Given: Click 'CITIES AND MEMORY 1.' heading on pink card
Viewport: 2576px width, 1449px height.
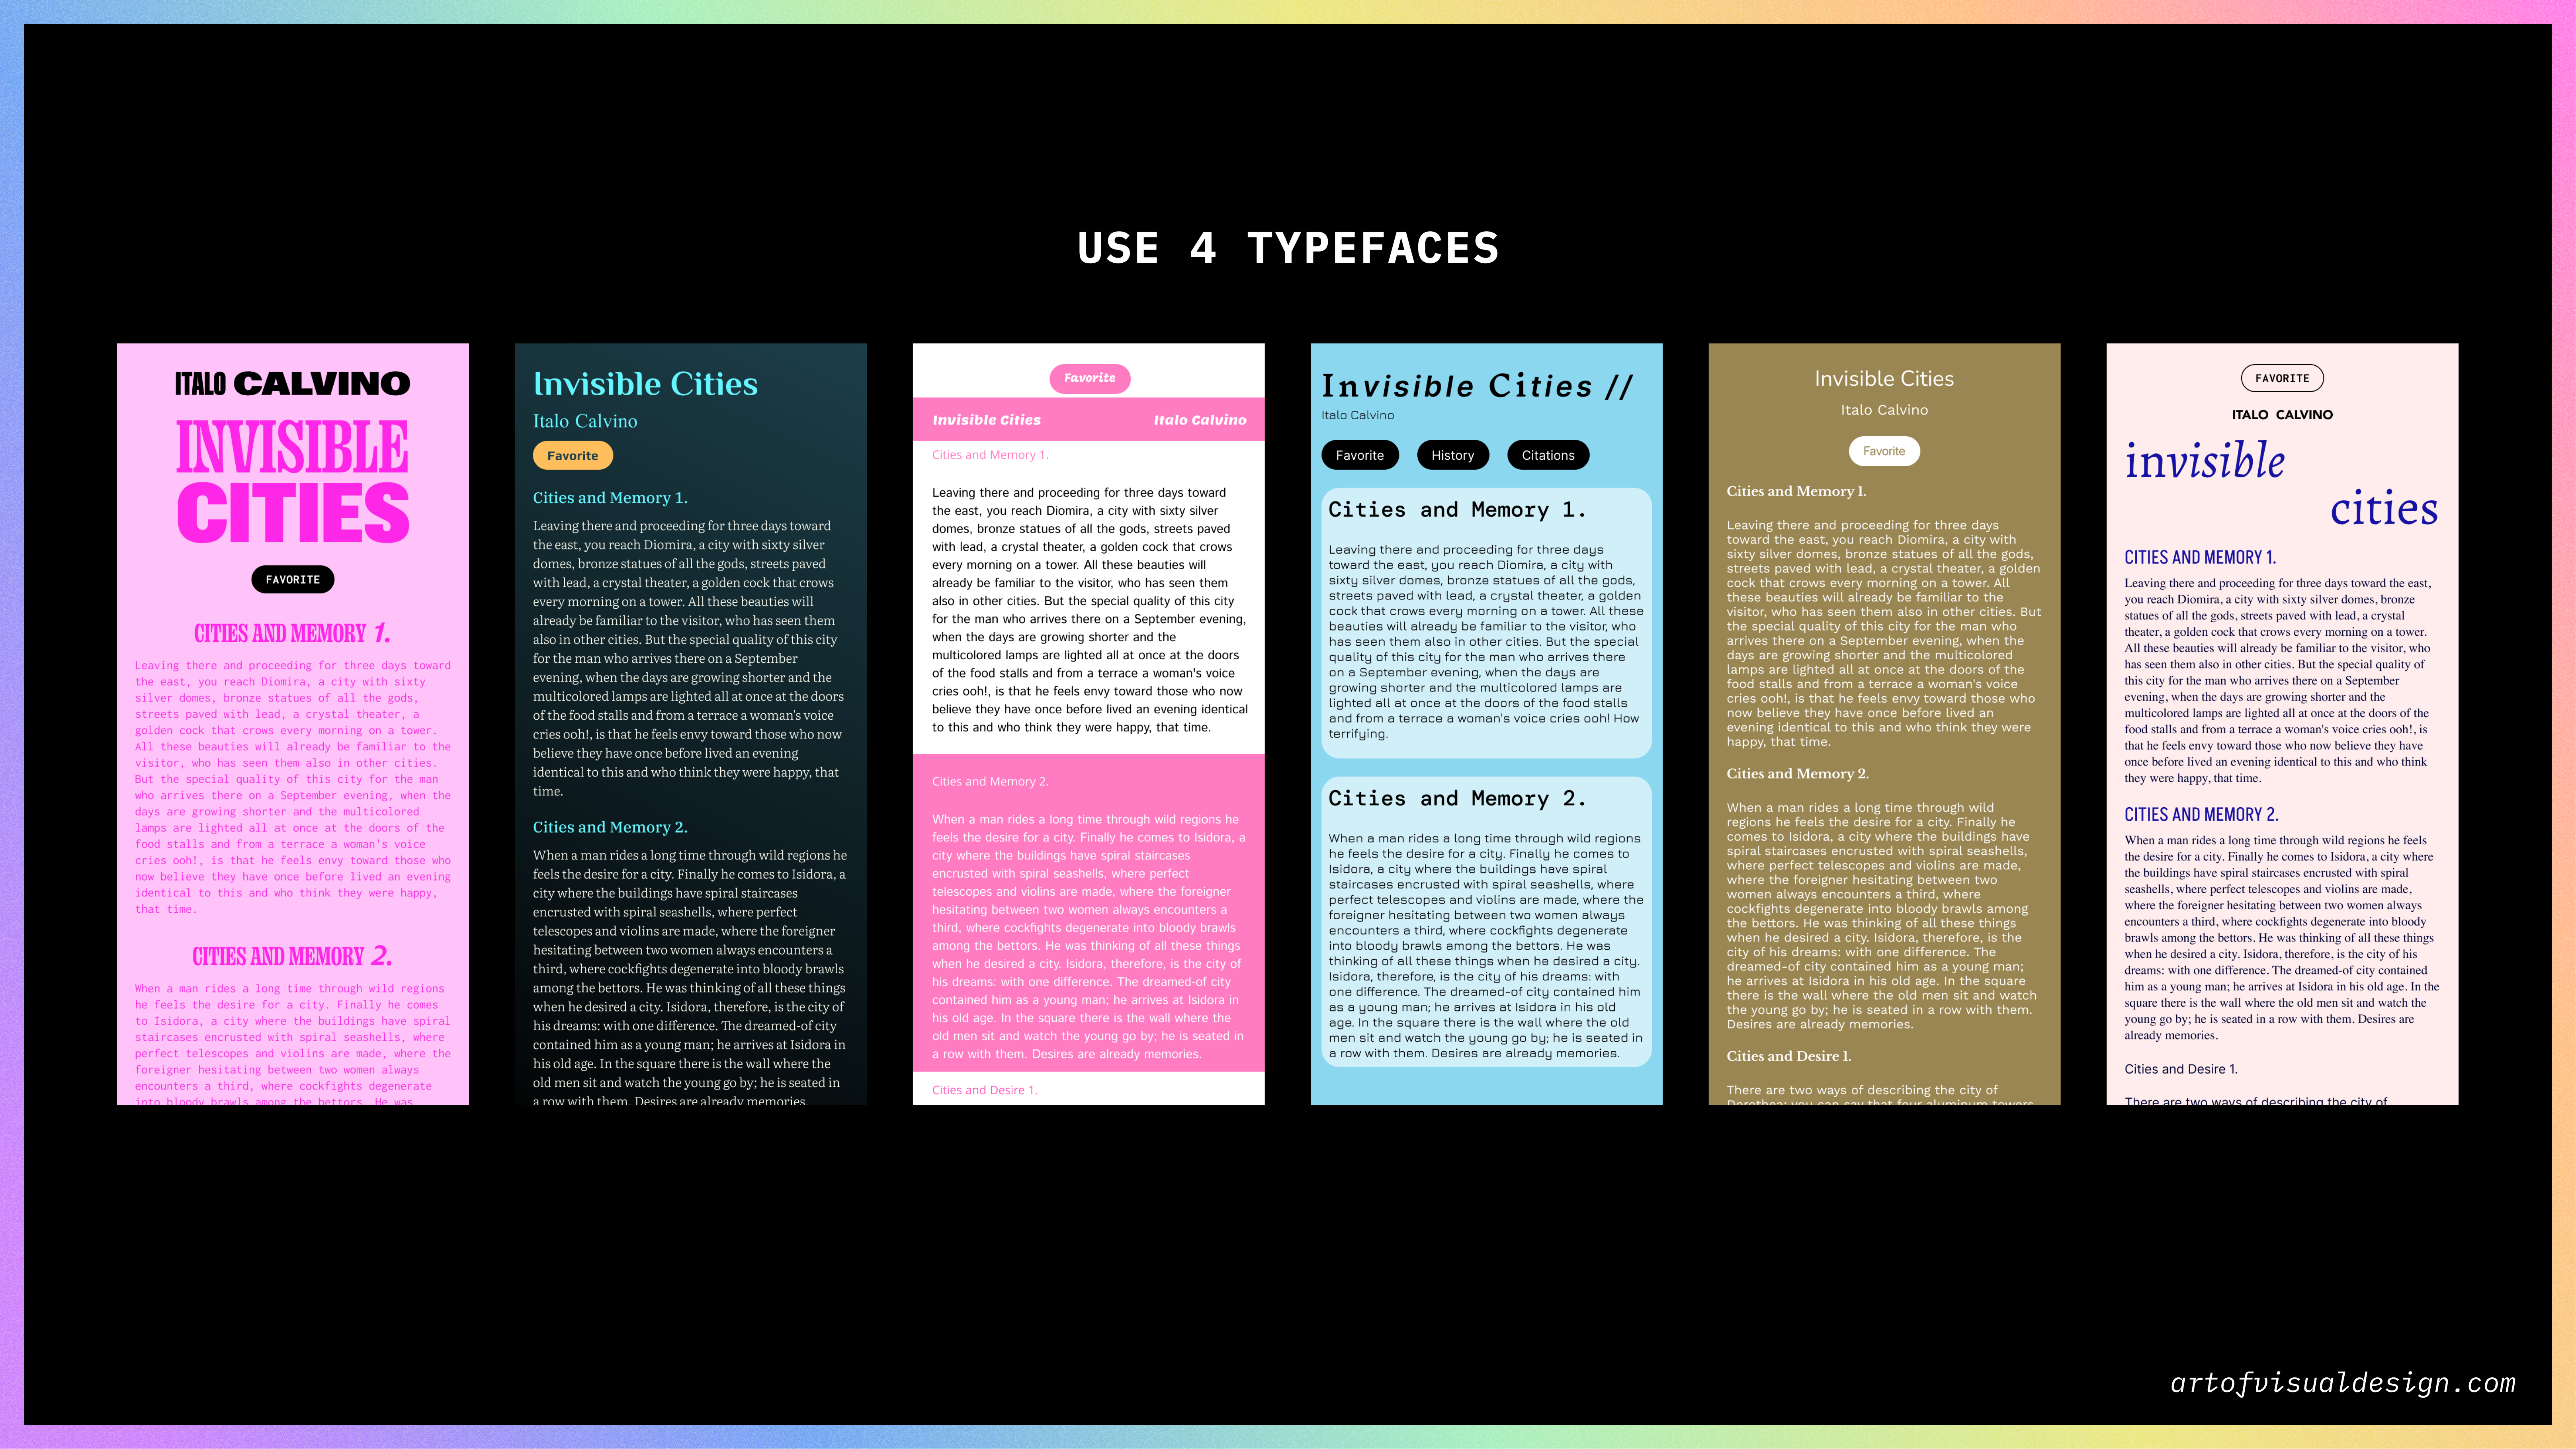Looking at the screenshot, I should [x=292, y=633].
